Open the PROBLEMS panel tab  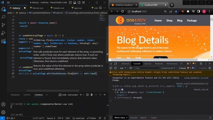[x=15, y=95]
